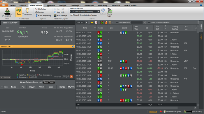
Task: Click the Refresh session icon
Action: coord(103,10)
